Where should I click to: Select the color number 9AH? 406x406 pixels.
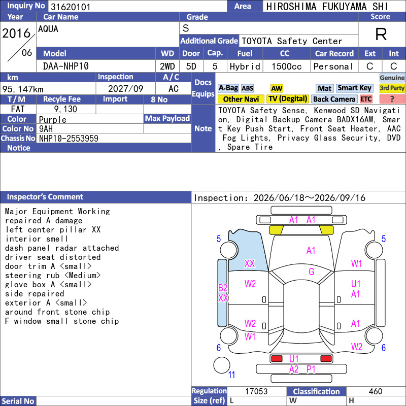point(46,129)
